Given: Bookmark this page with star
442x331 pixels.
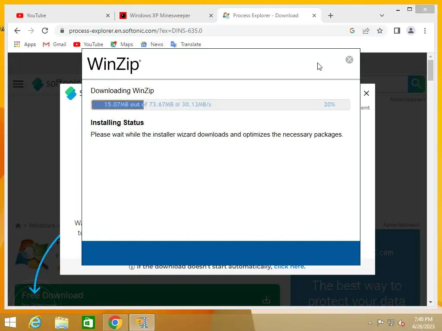Looking at the screenshot, I should (380, 31).
